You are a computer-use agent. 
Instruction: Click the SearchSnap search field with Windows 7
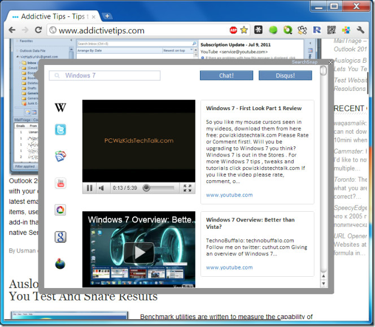(104, 76)
